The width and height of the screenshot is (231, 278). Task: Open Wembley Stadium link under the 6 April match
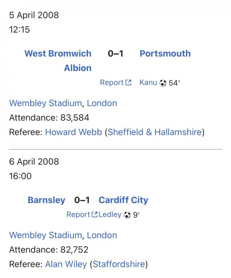(x=45, y=235)
